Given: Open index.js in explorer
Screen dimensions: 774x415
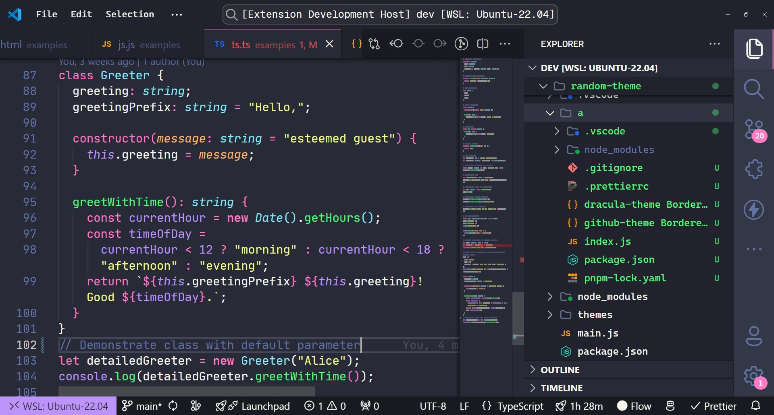Looking at the screenshot, I should (629, 242).
